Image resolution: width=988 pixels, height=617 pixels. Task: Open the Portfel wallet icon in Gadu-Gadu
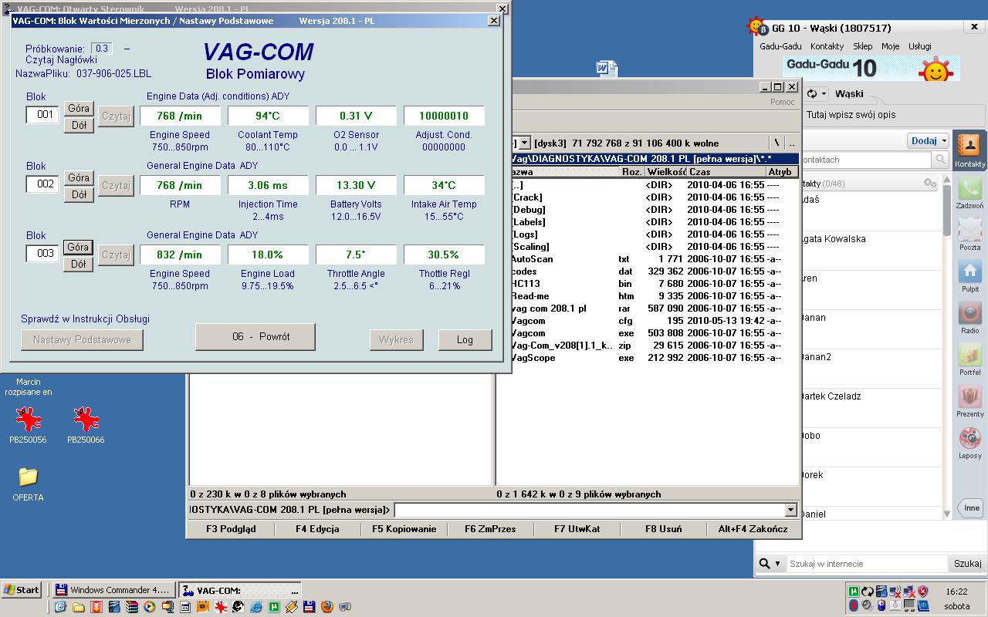coord(969,359)
